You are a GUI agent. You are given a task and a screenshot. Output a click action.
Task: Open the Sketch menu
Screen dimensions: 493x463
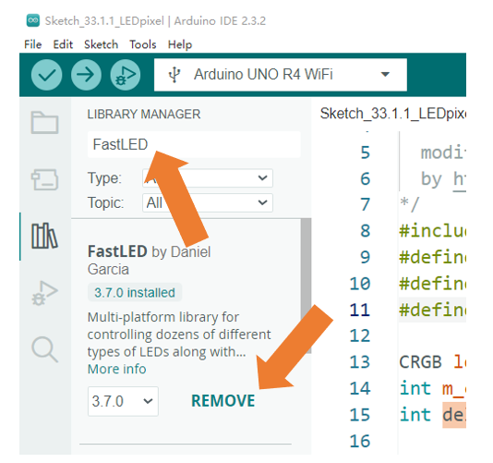(101, 44)
